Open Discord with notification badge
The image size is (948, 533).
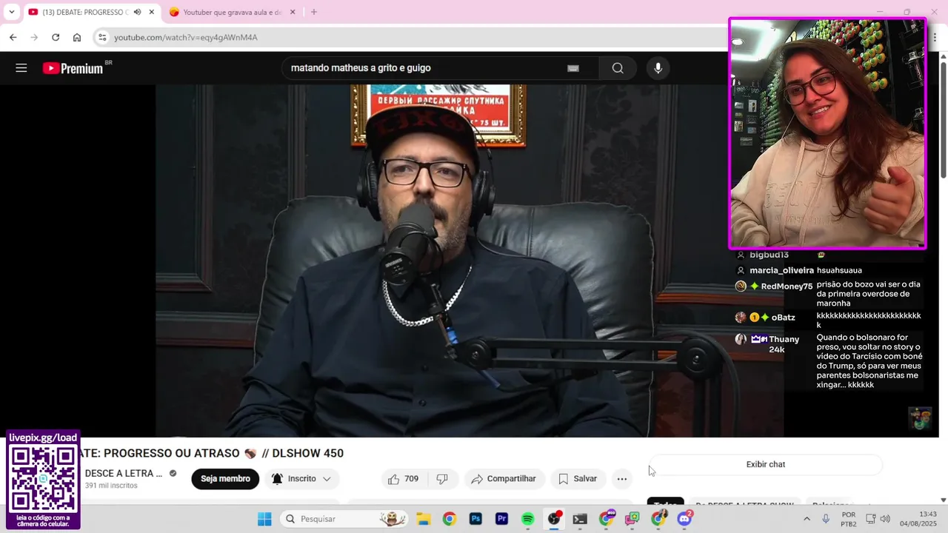684,519
